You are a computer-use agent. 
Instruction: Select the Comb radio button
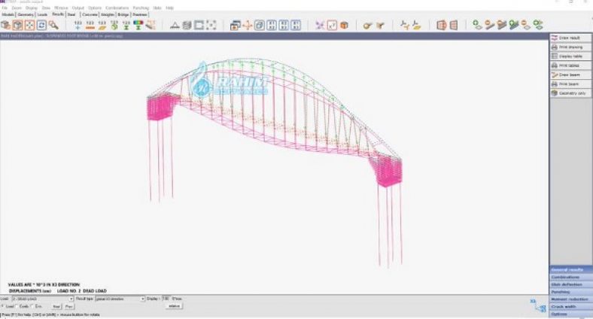pyautogui.click(x=17, y=306)
